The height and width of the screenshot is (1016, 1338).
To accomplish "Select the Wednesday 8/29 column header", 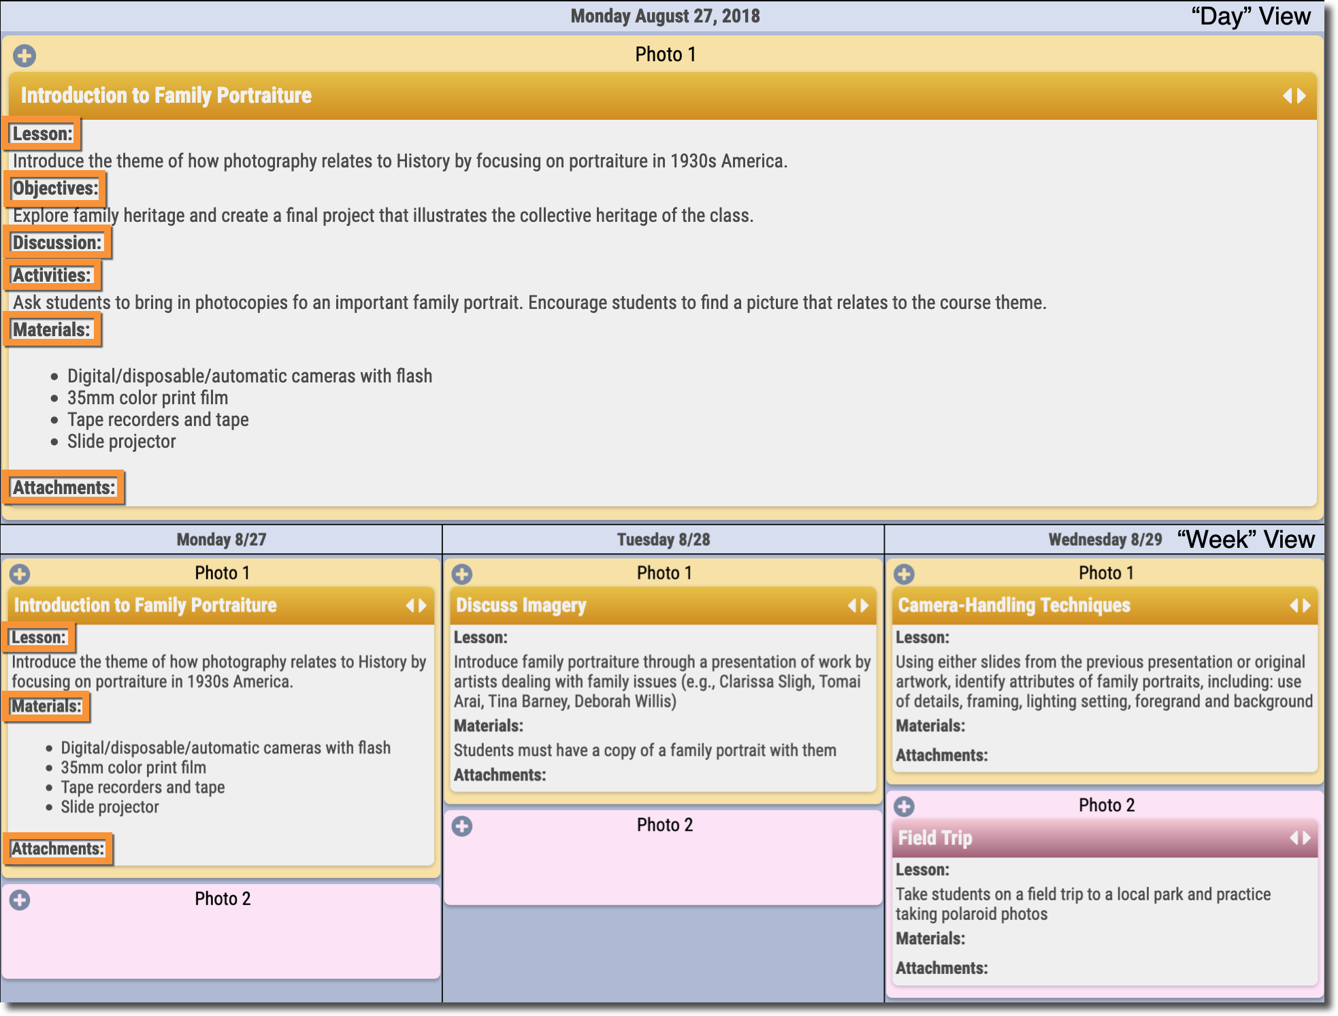I will (1105, 540).
